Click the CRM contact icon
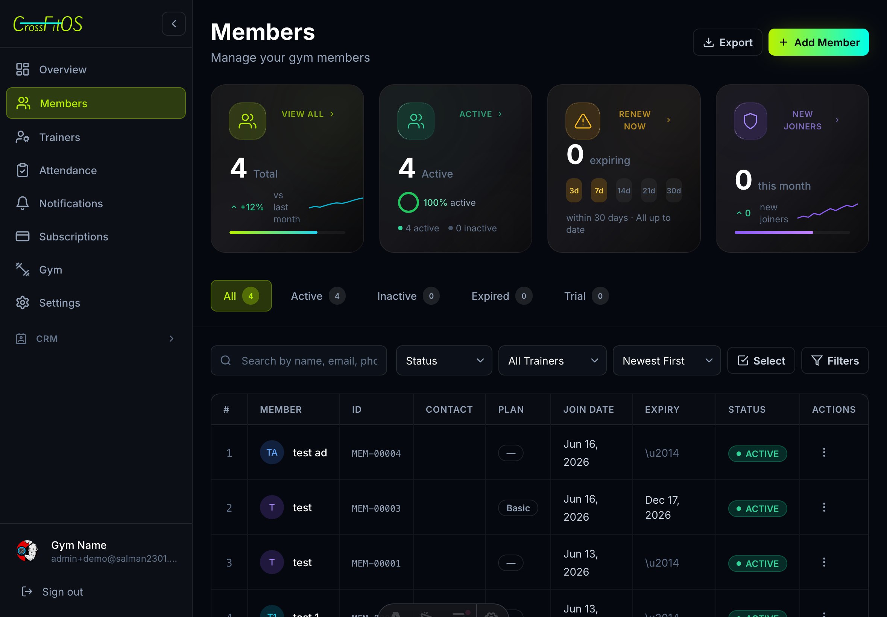The height and width of the screenshot is (617, 887). (21, 339)
